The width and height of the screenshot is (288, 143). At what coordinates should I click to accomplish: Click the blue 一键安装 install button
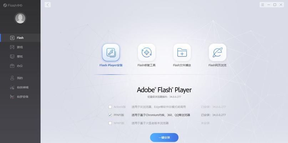[x=164, y=138]
